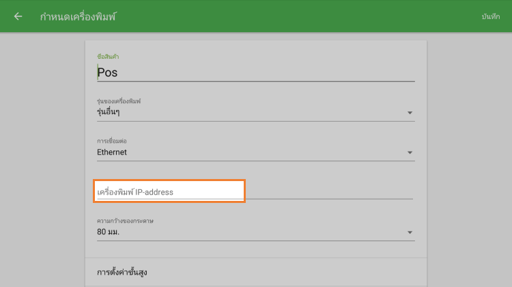Click the IP-address underline right of the highlight
Image resolution: width=512 pixels, height=287 pixels.
point(328,197)
